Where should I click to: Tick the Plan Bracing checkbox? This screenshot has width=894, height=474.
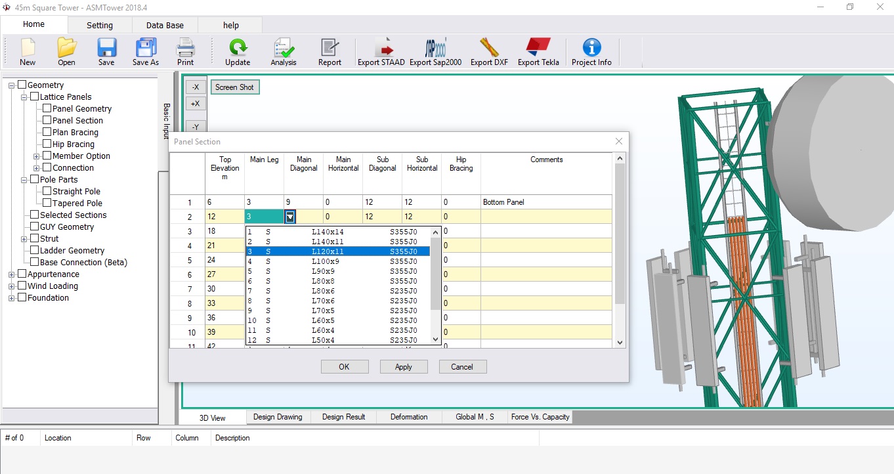[x=47, y=132]
